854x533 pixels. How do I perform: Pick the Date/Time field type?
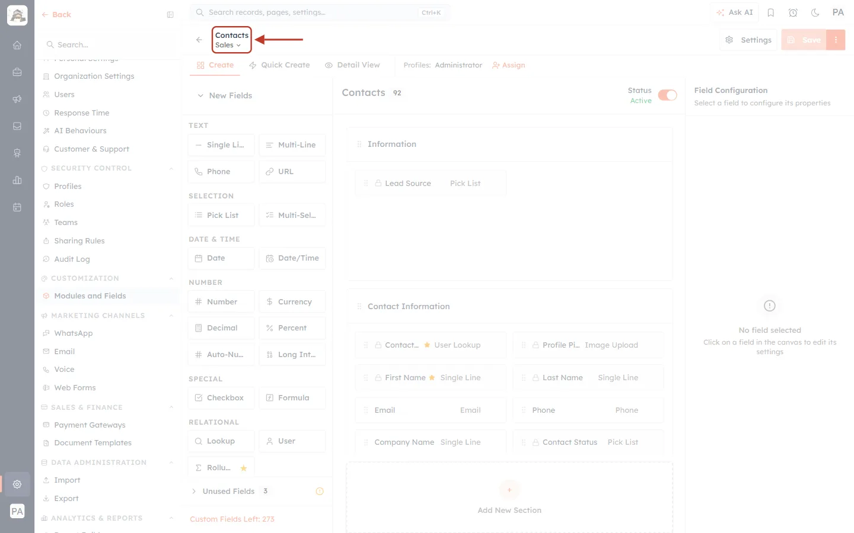292,258
